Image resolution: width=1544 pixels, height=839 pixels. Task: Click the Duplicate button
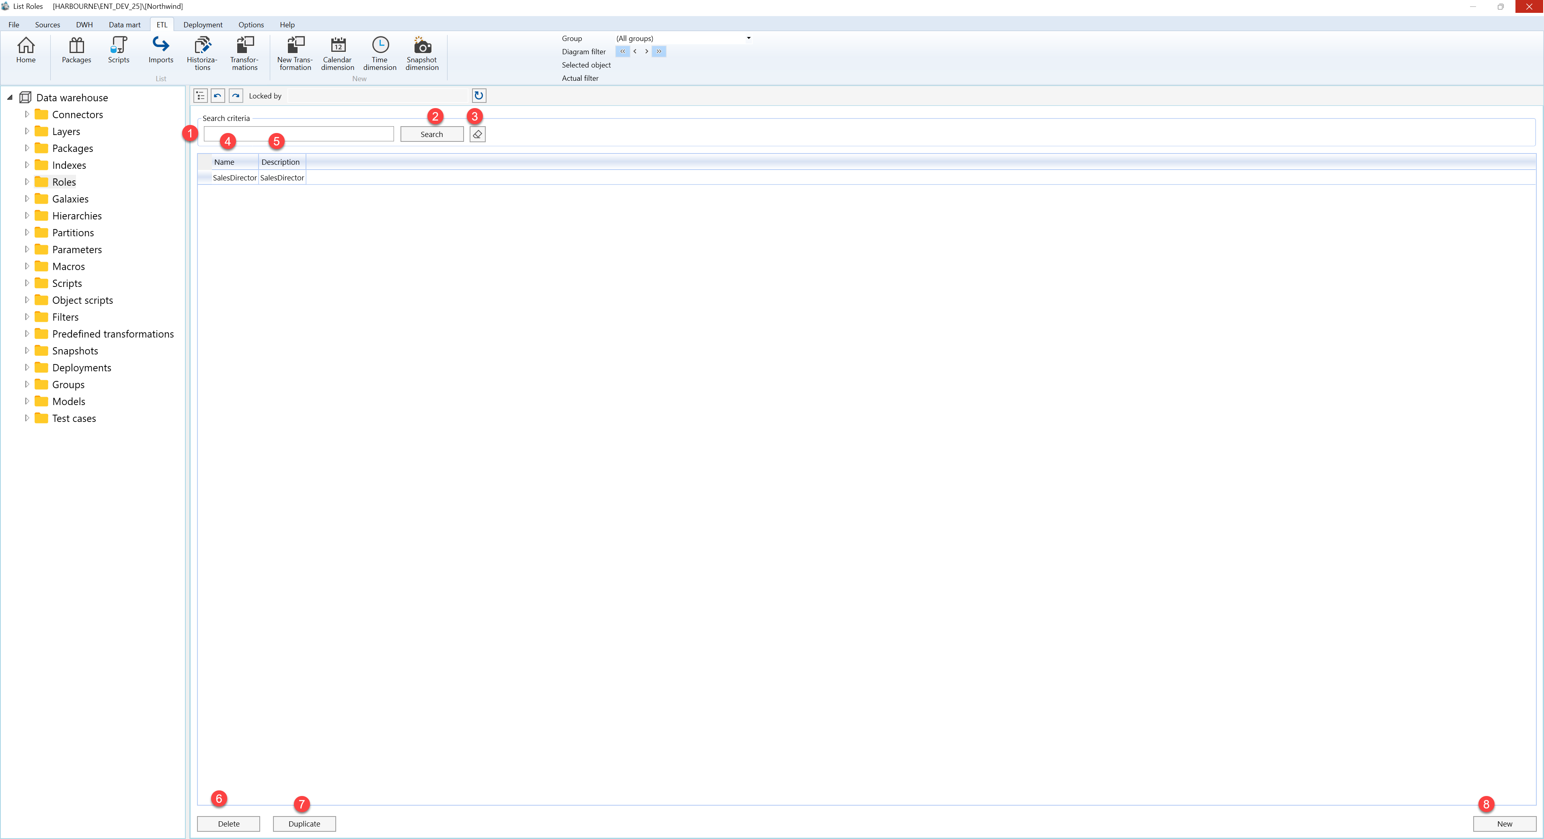304,824
